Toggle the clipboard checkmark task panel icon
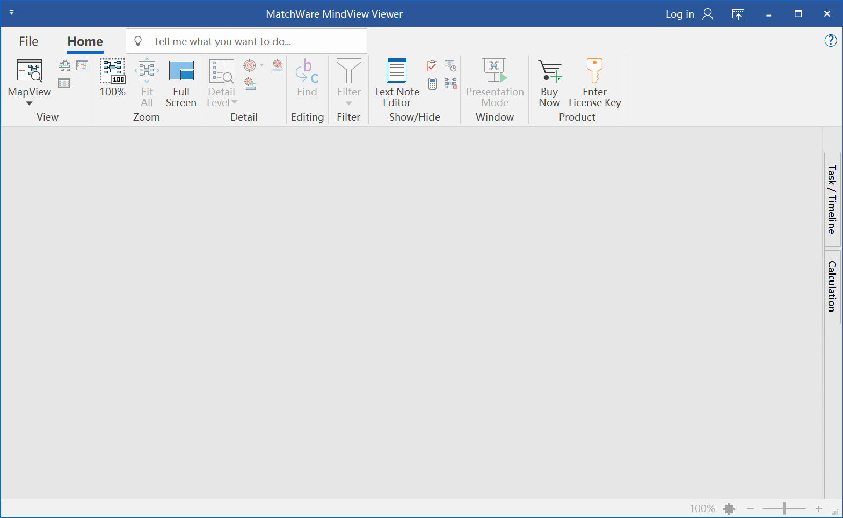Image resolution: width=843 pixels, height=518 pixels. tap(432, 65)
